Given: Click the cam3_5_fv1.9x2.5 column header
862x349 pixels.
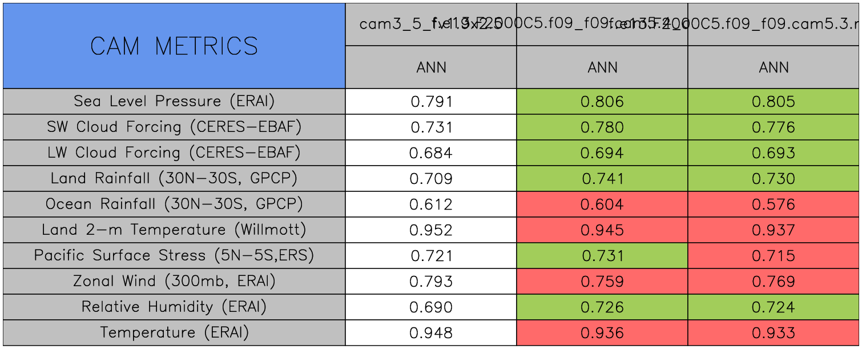Looking at the screenshot, I should click(x=431, y=25).
